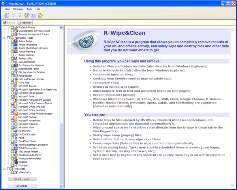Screen dimensions: 237x190
Task: Switch to the TreeView tab
Action: (24, 23)
